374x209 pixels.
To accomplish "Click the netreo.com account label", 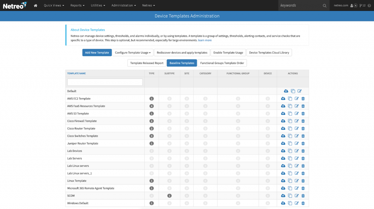I will [x=341, y=5].
